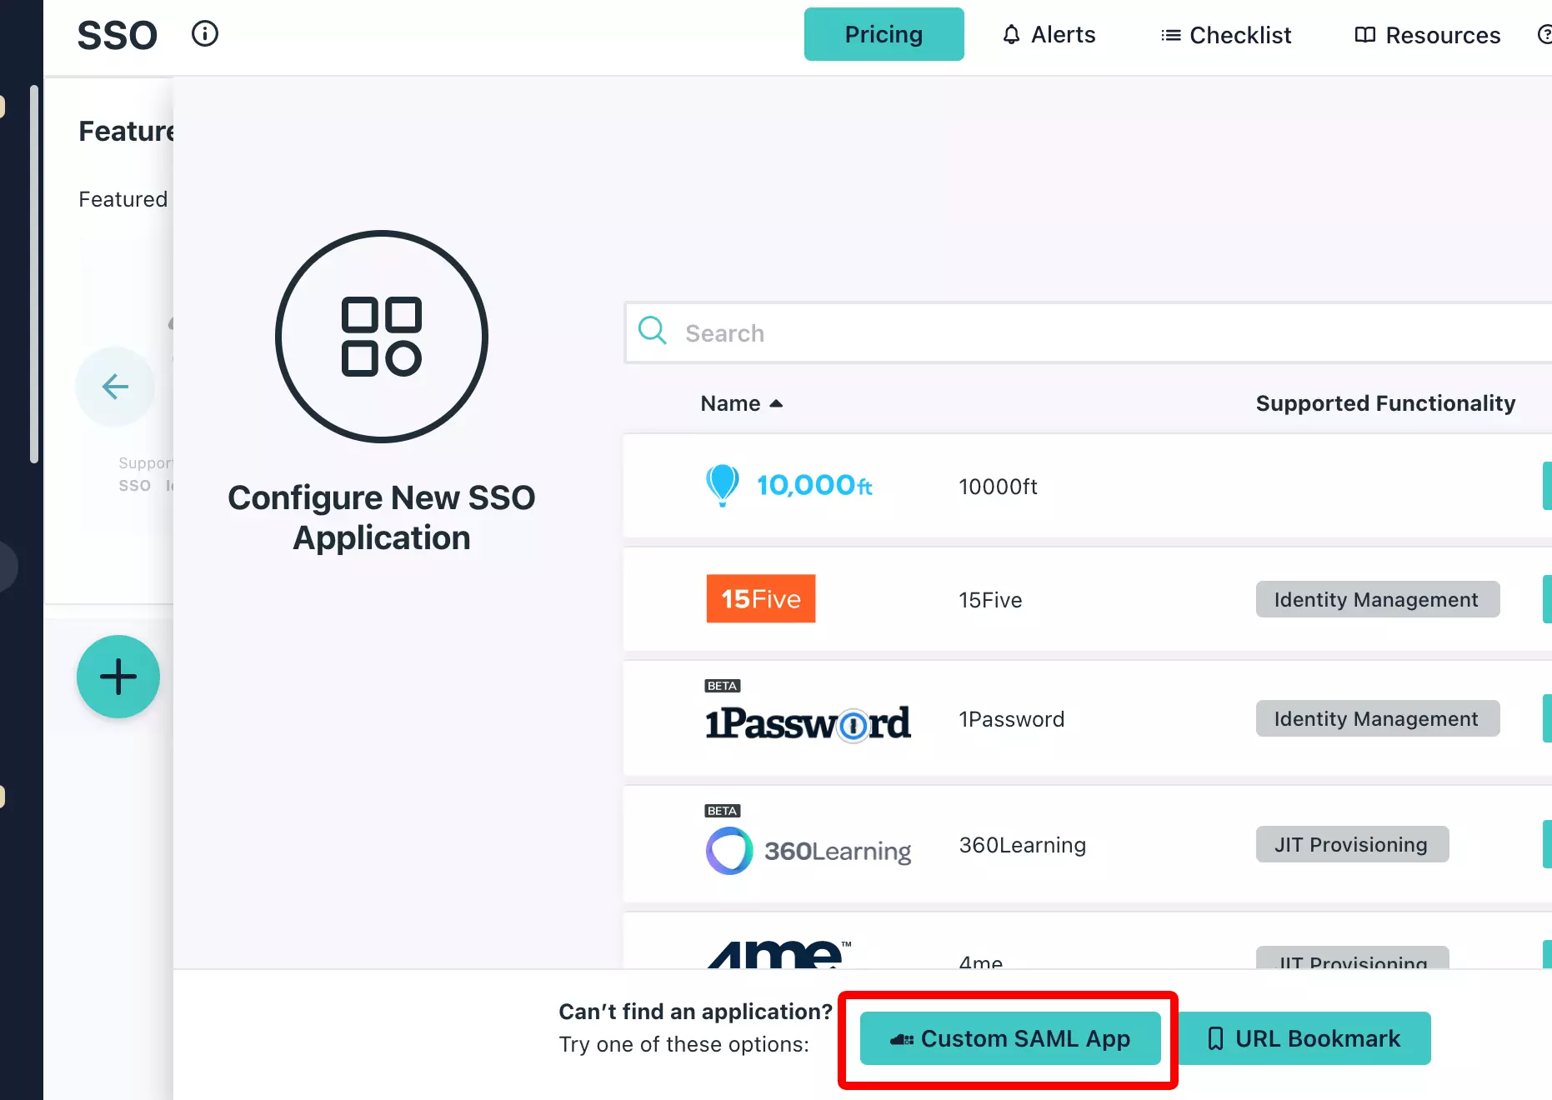Select the 10000ft application name

(x=998, y=487)
